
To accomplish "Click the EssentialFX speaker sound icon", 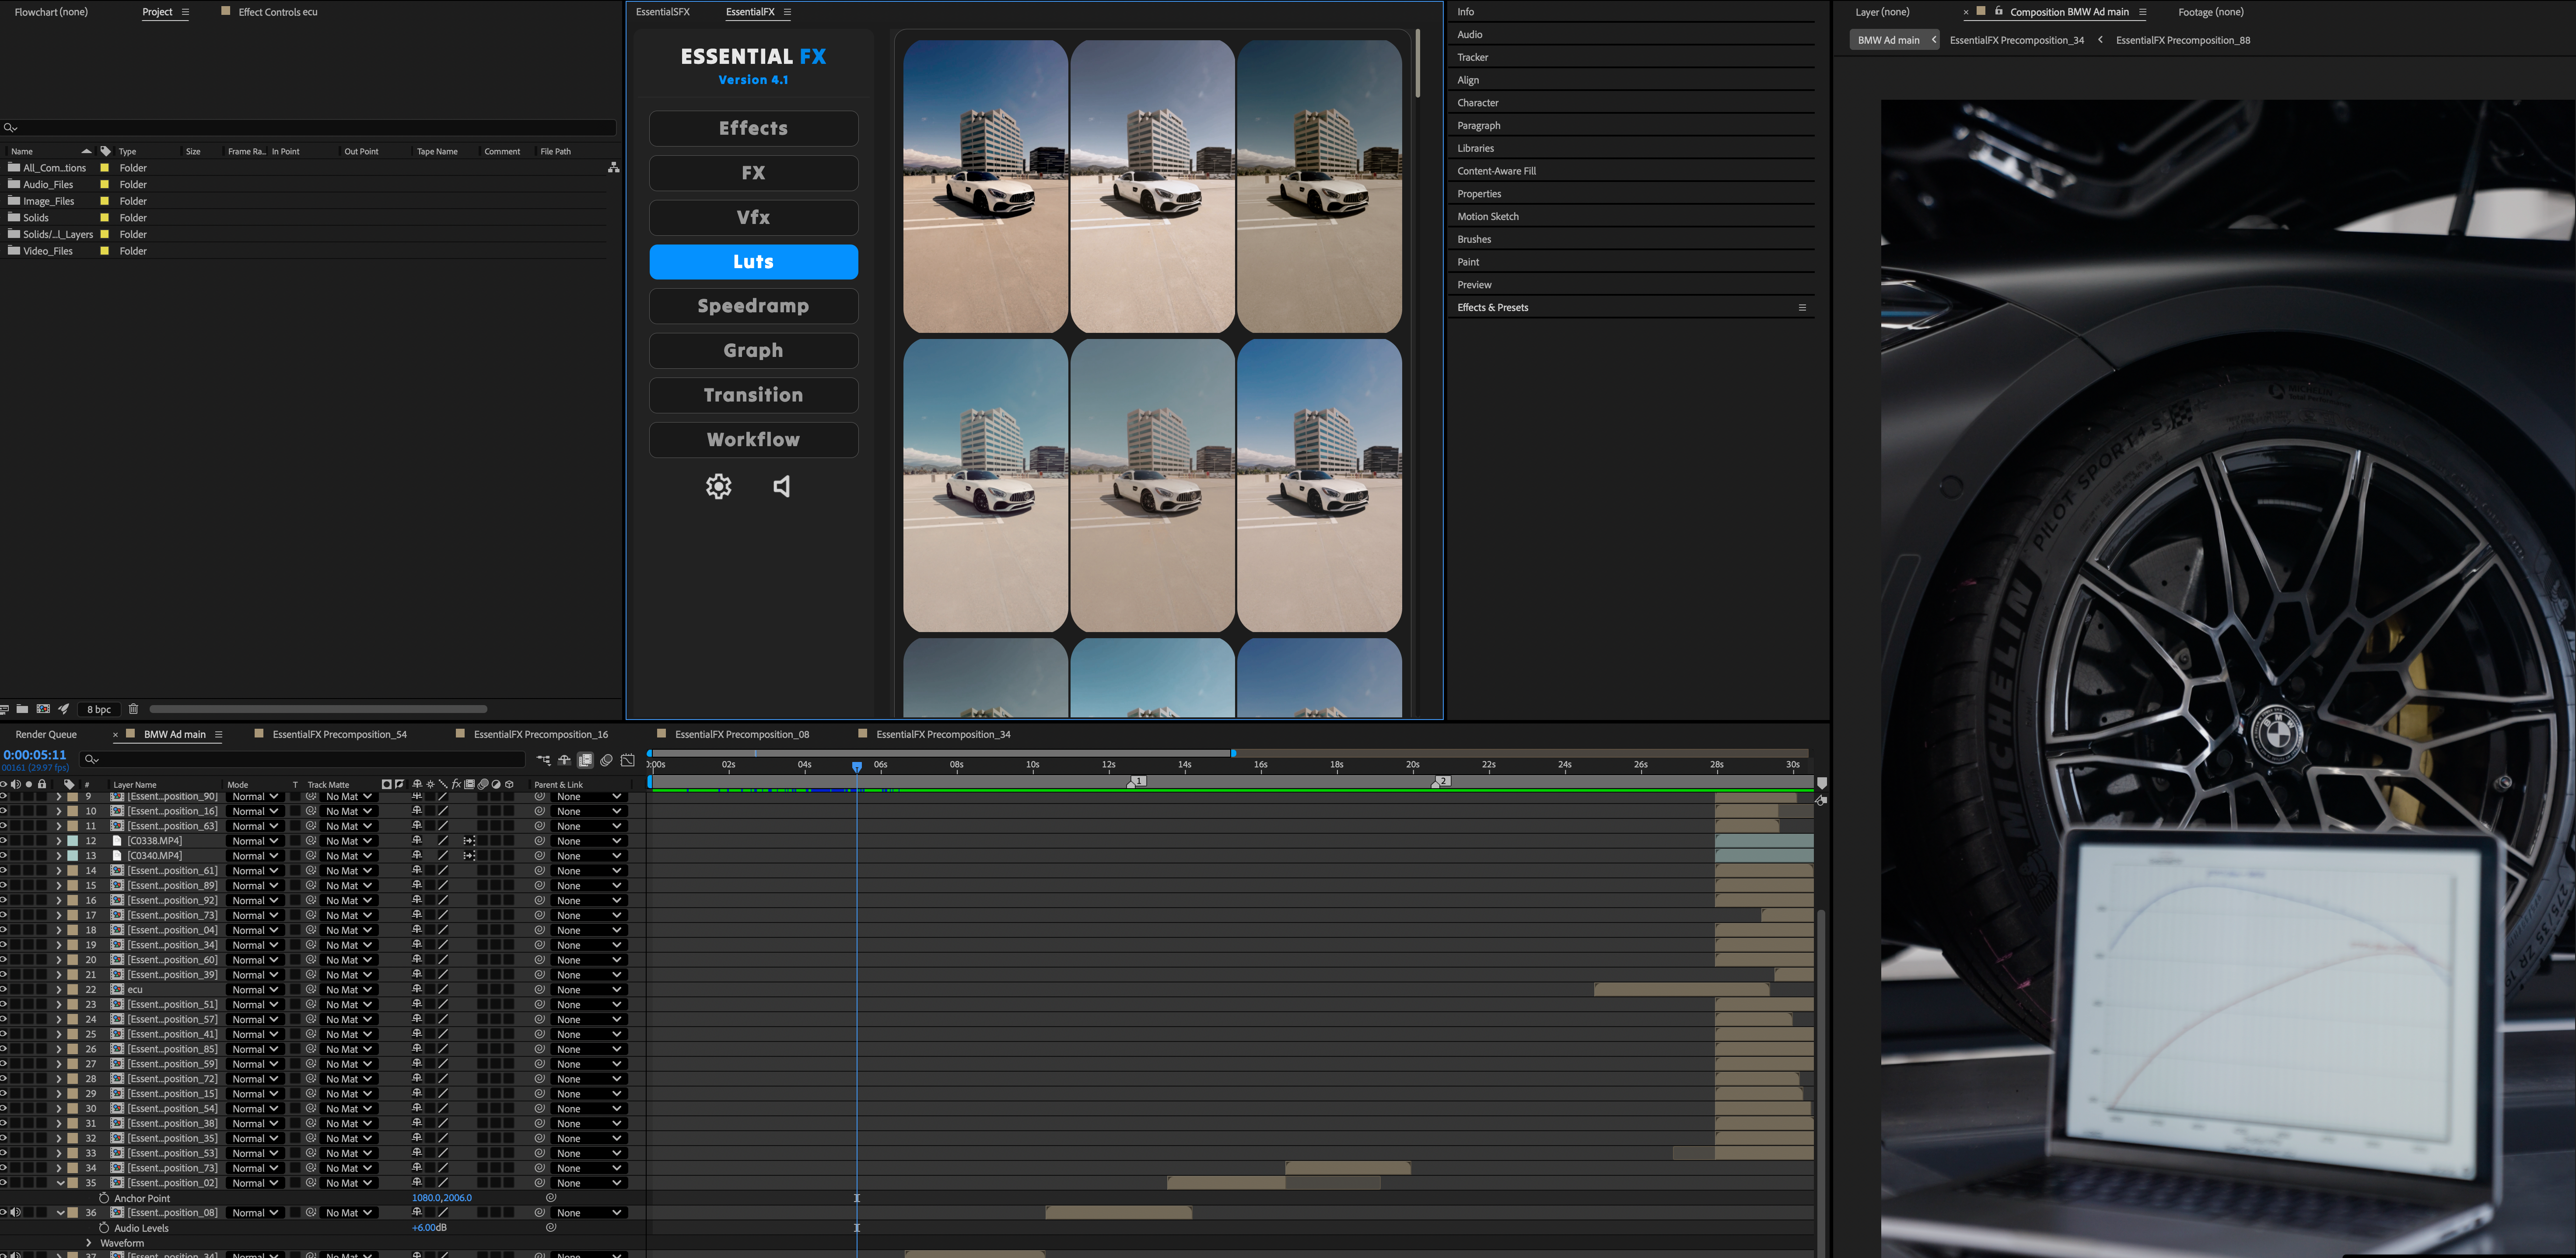I will 782,486.
